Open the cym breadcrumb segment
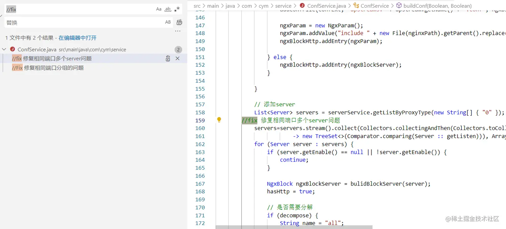Screen dimensions: 506x229 264,6
